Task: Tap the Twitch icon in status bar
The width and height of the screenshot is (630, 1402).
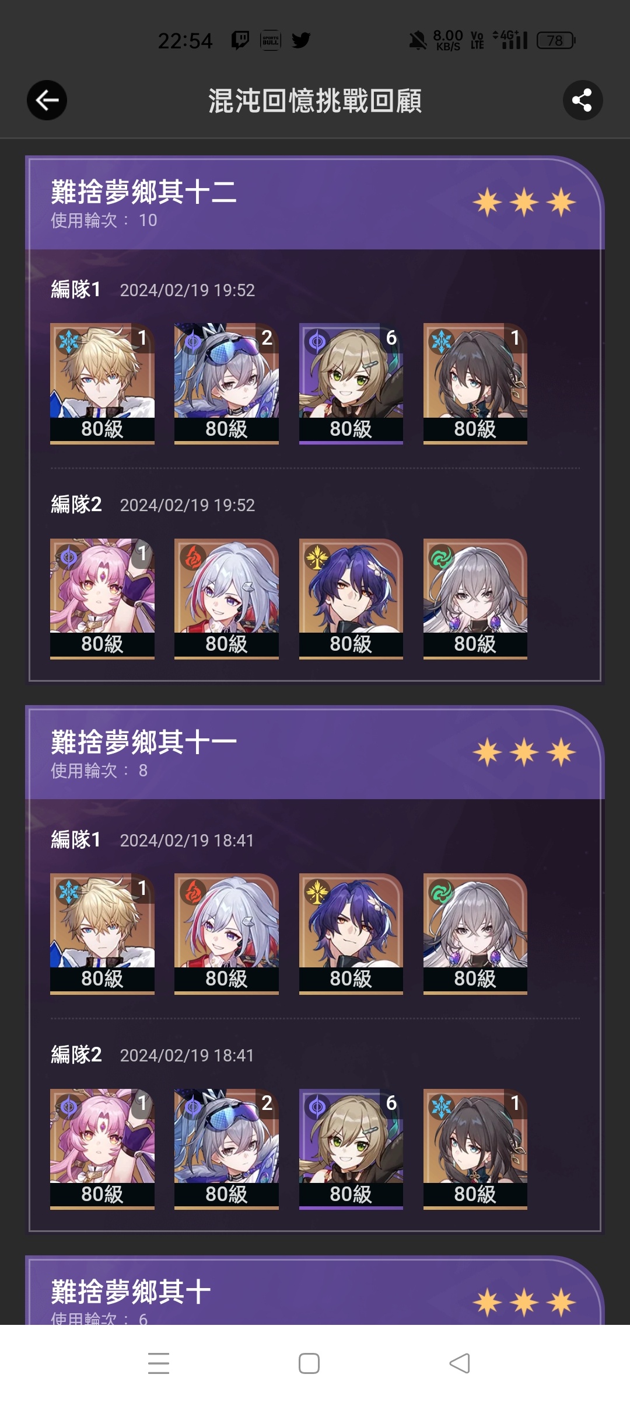Action: pyautogui.click(x=240, y=40)
